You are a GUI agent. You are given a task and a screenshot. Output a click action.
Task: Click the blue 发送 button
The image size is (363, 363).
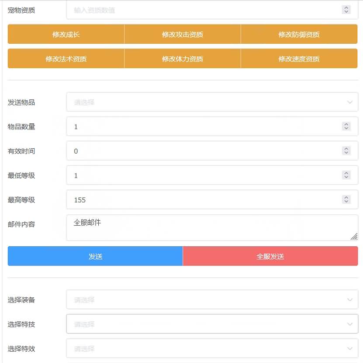click(x=95, y=256)
